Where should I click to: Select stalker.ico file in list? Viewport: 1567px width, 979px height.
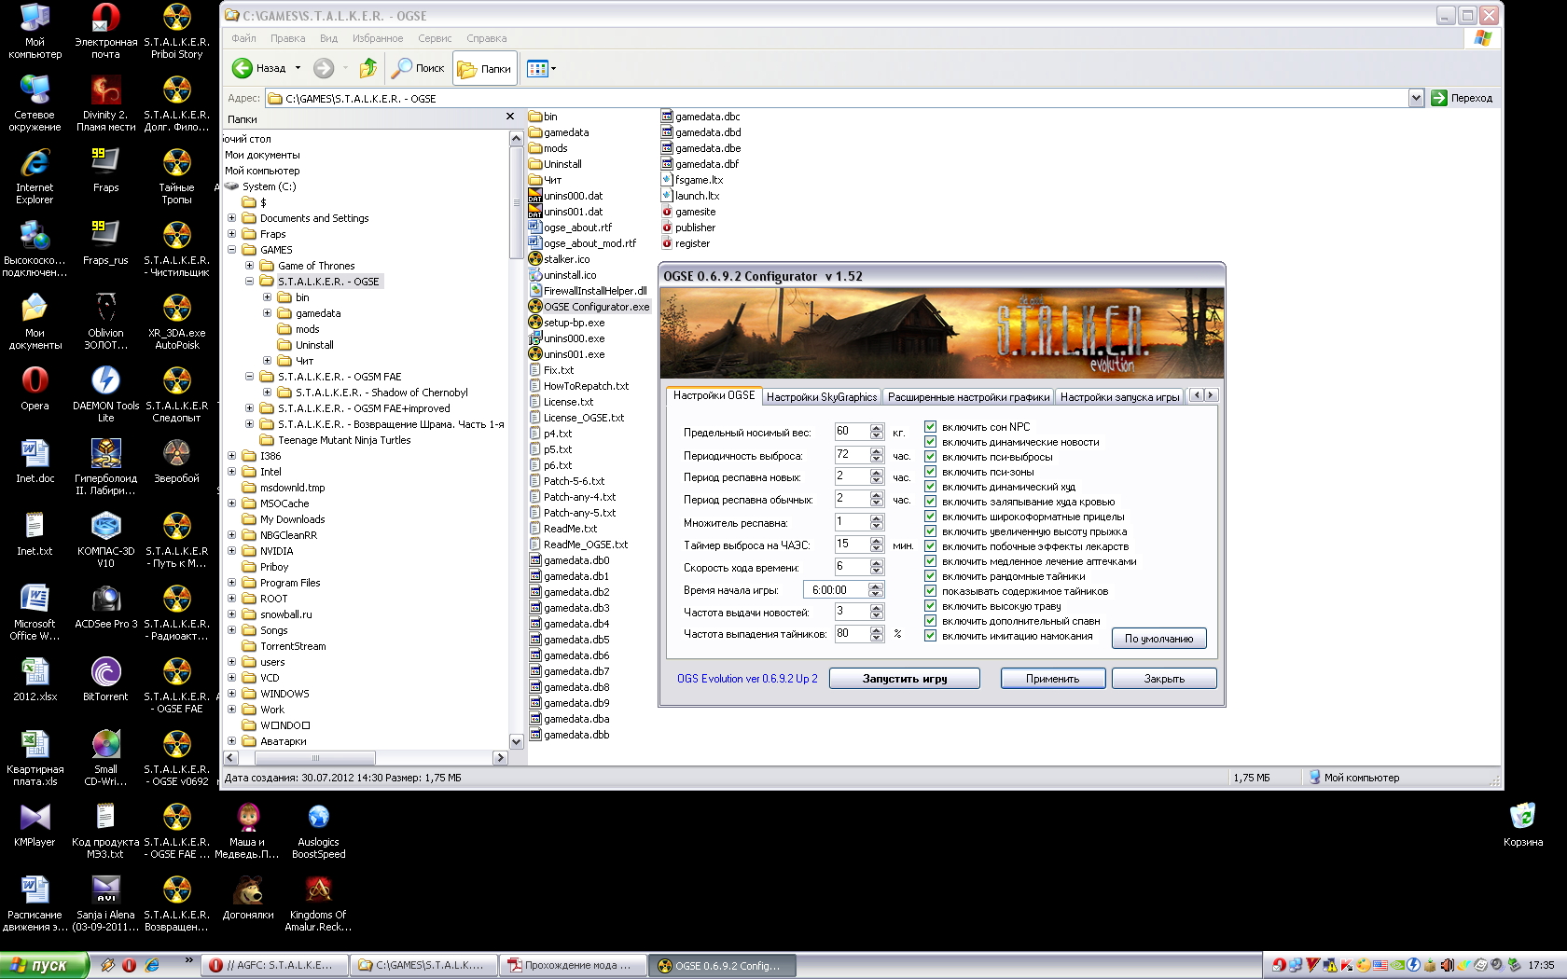[x=559, y=259]
